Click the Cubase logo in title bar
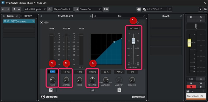The image size is (208, 102). pyautogui.click(x=3, y=3)
